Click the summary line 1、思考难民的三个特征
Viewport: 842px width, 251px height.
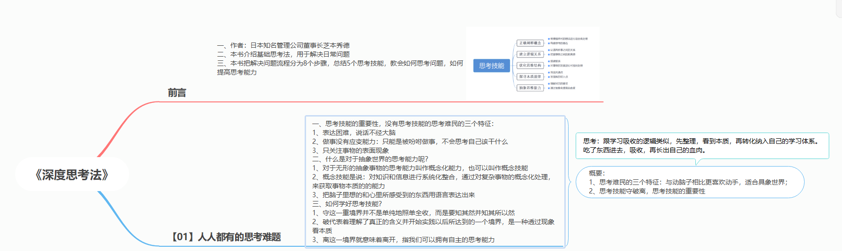[x=688, y=182]
